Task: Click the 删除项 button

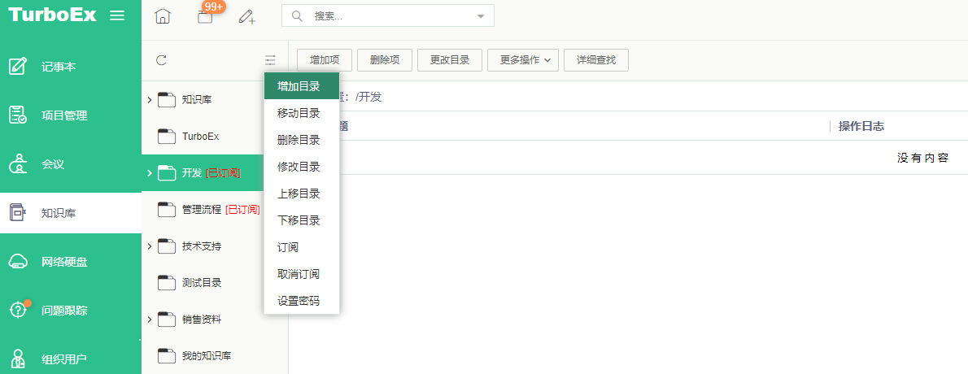Action: (x=385, y=60)
